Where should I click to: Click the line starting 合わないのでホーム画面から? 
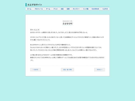pos(59,32)
